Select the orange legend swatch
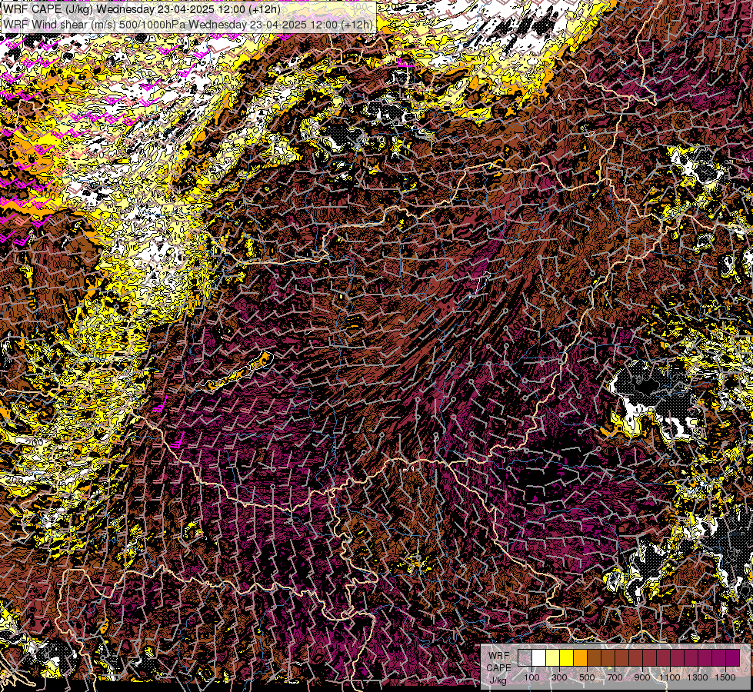The width and height of the screenshot is (753, 692). 580,657
